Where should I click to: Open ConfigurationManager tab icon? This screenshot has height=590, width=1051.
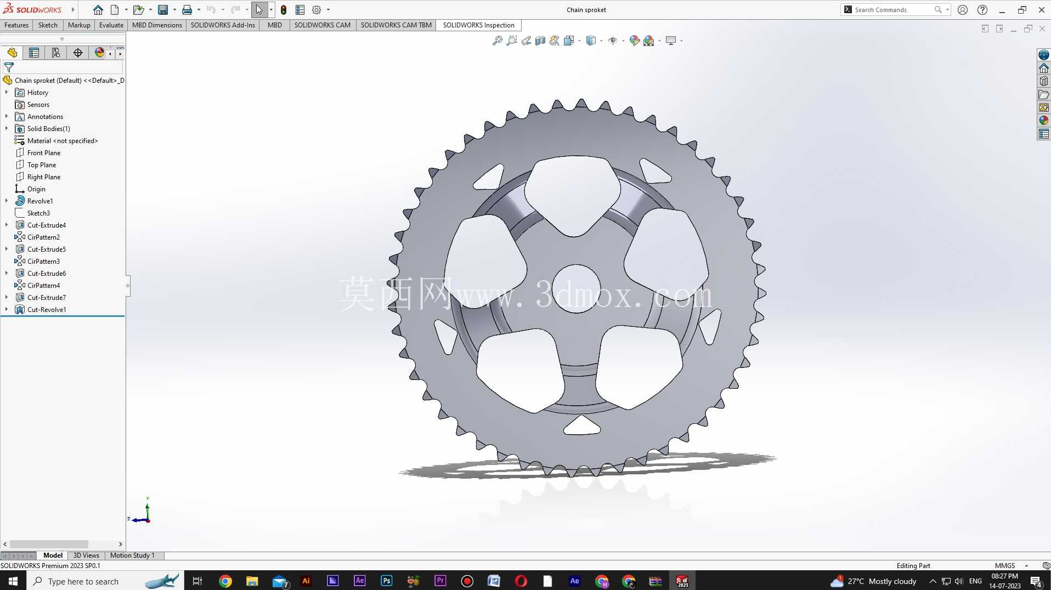coord(56,53)
